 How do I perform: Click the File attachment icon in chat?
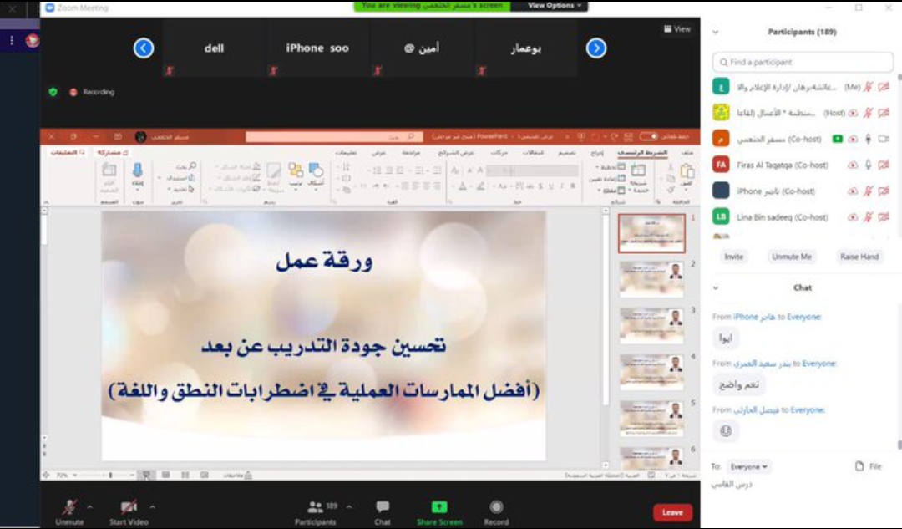point(859,466)
